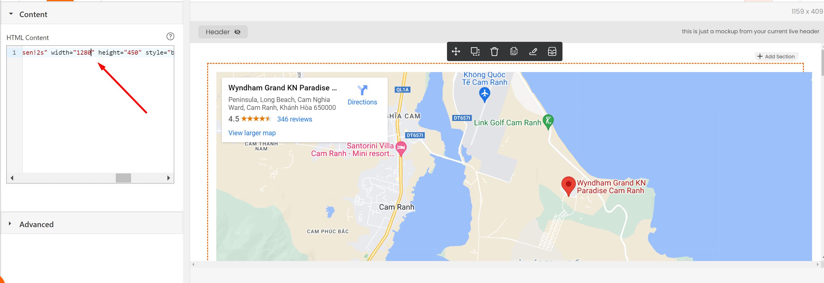Screen dimensions: 824x283
Task: Click the HTML Content field label
Action: point(27,38)
